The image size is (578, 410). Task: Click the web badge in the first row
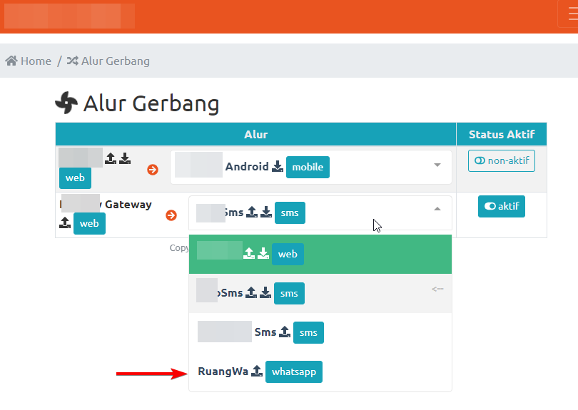point(75,178)
